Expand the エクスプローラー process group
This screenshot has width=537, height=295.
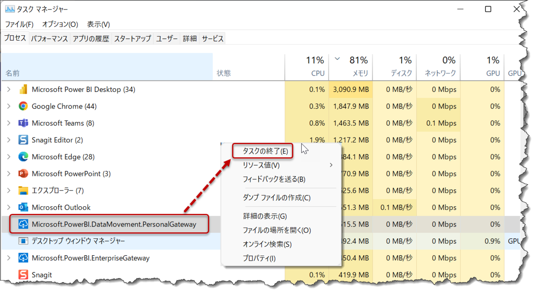click(9, 191)
